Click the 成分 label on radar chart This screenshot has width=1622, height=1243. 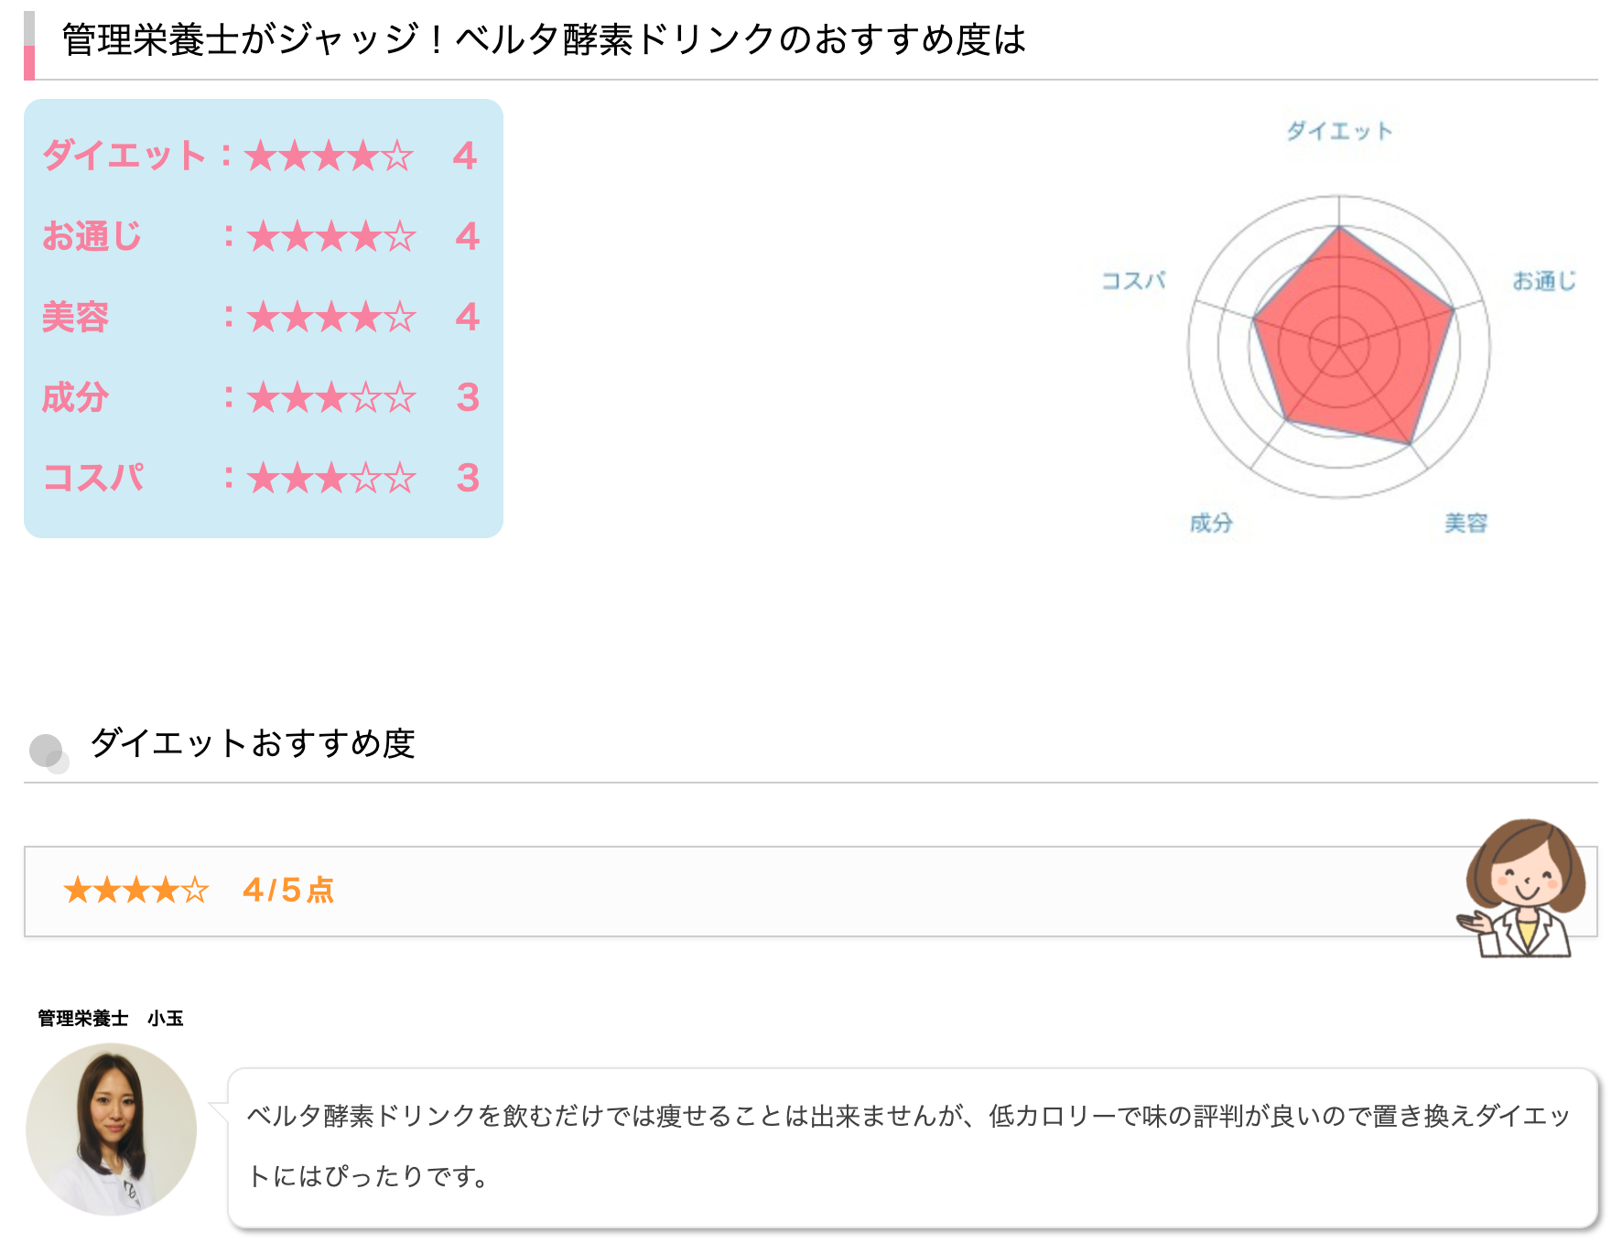click(1211, 523)
